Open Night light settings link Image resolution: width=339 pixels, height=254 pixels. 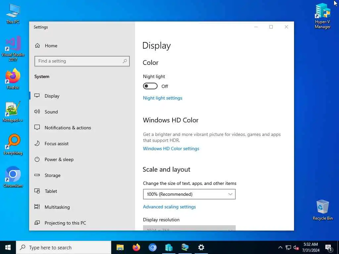pos(163,98)
